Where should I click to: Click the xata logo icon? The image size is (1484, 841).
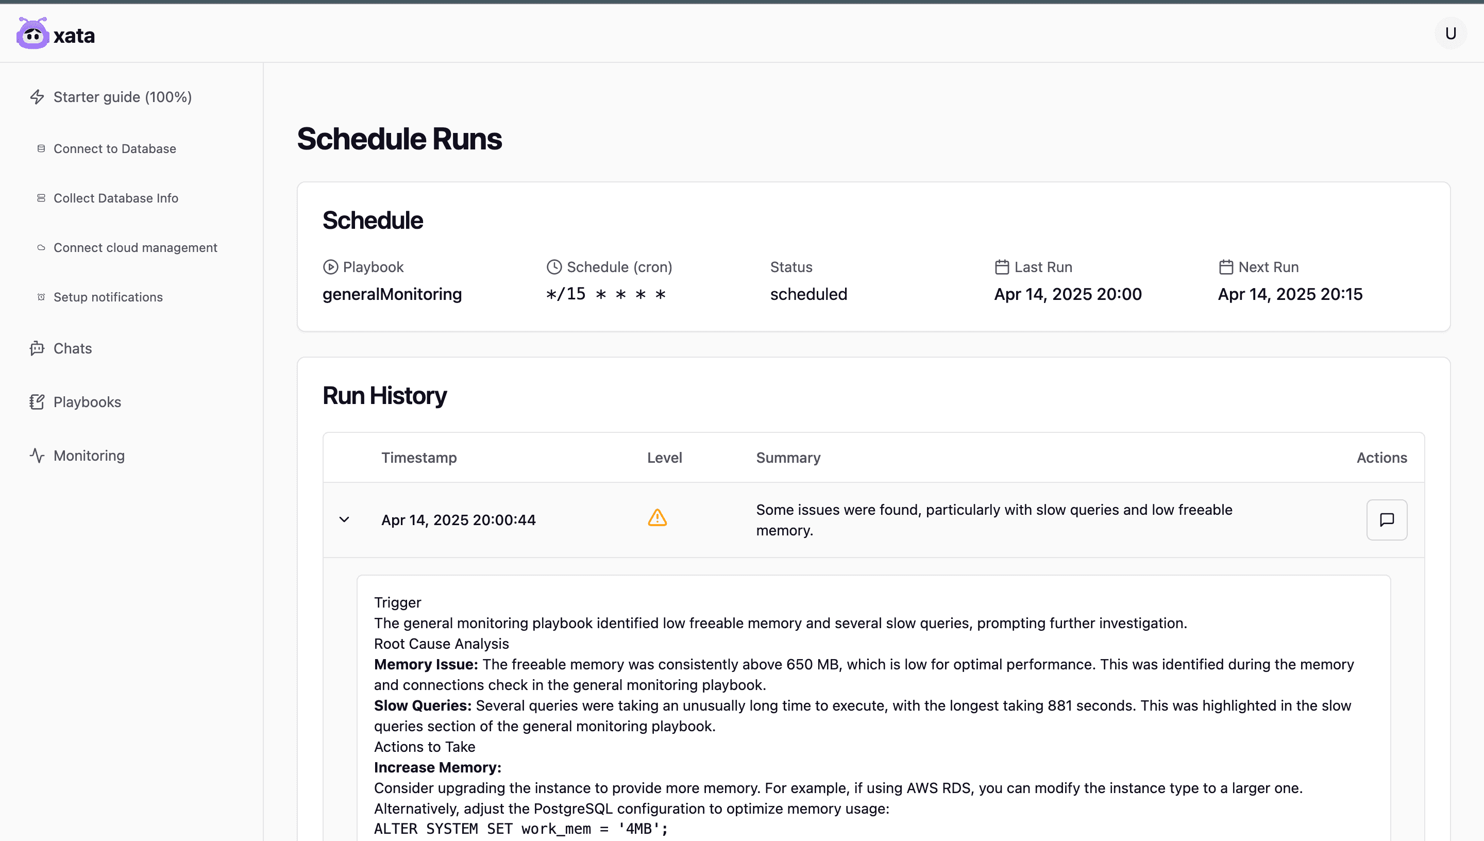click(32, 33)
